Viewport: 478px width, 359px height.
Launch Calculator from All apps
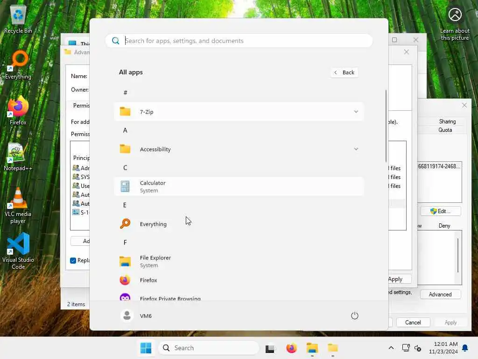pos(239,187)
